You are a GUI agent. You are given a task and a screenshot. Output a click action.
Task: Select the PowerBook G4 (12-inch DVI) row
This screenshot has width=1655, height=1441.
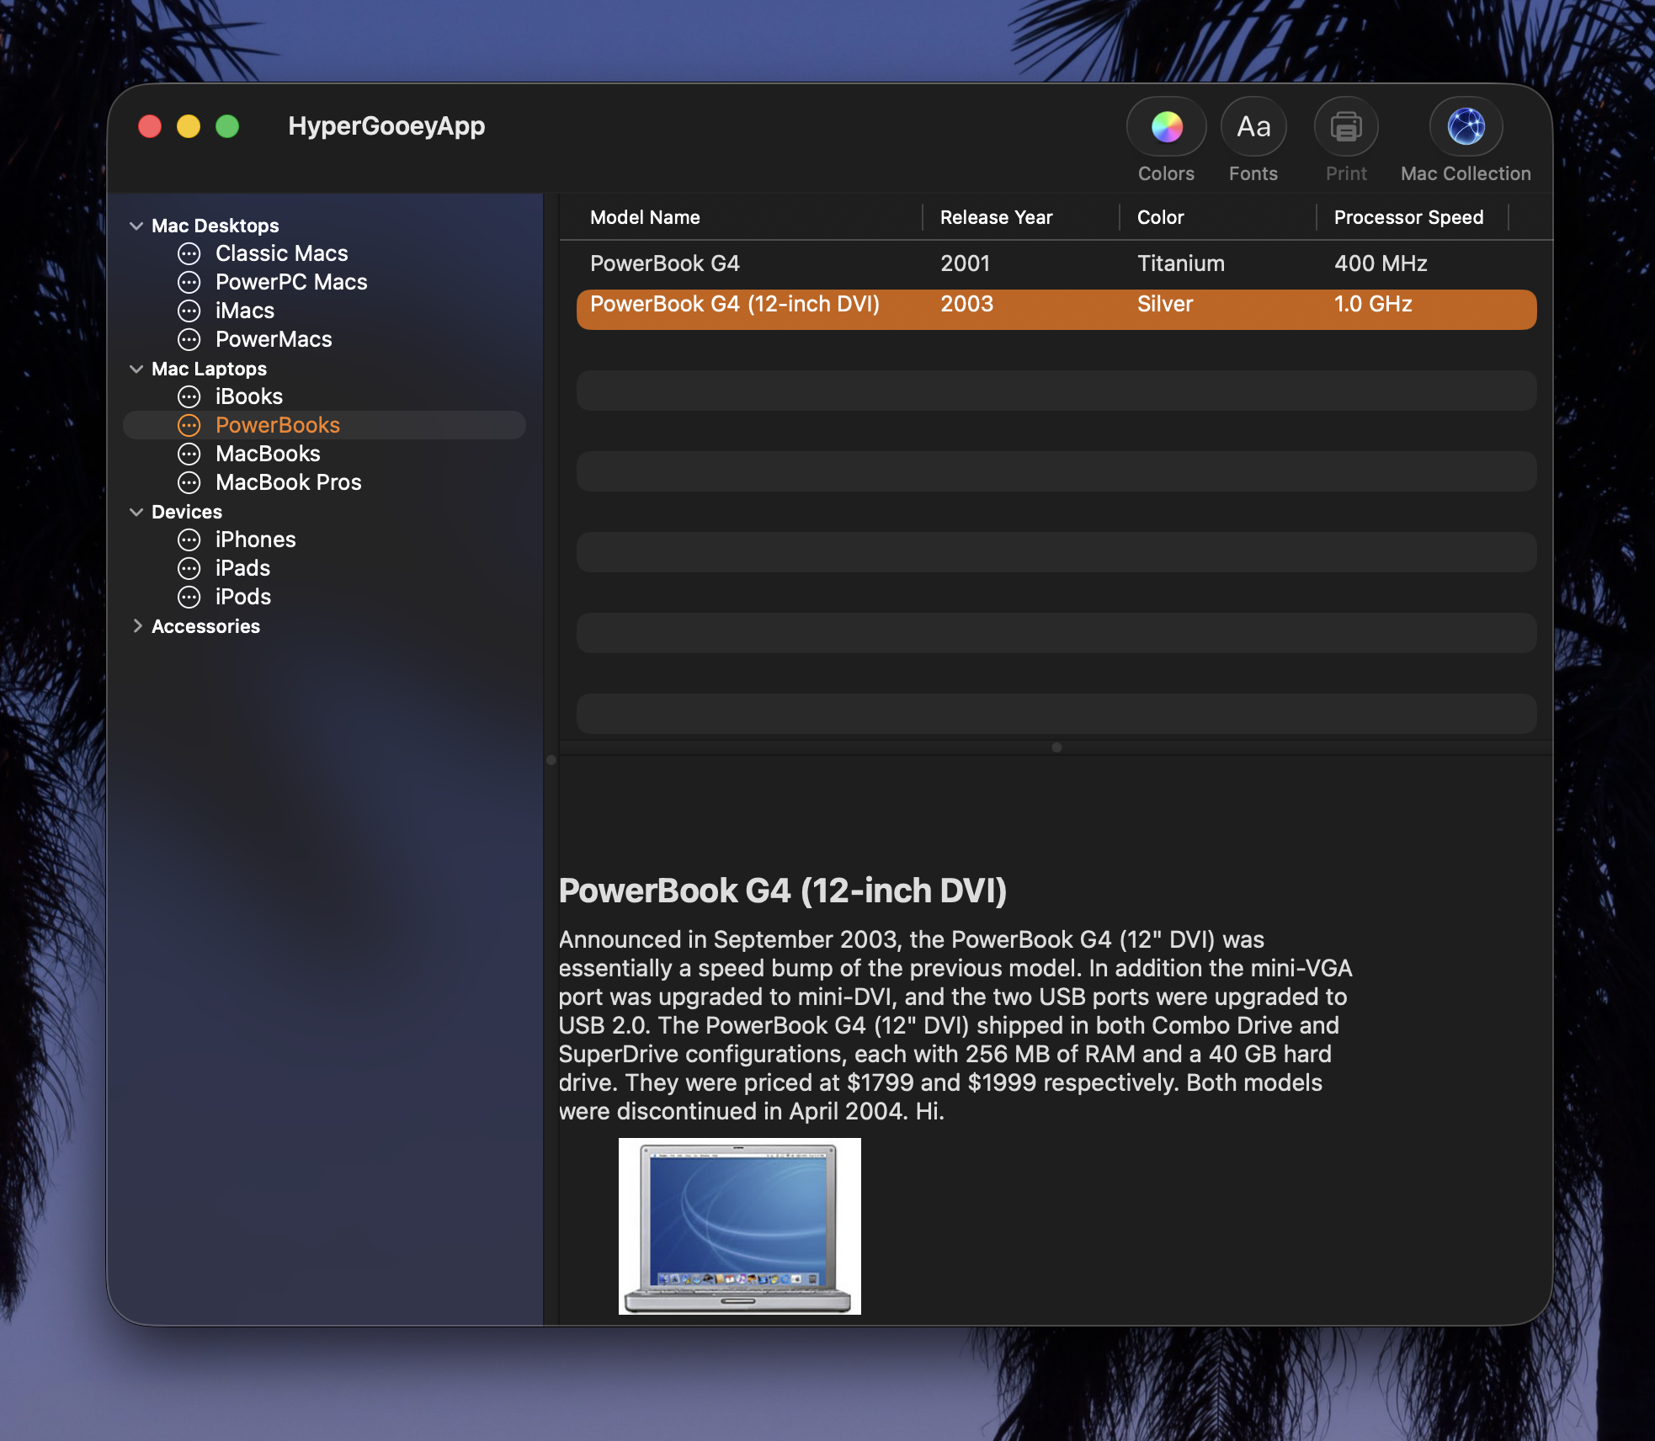coord(1056,309)
